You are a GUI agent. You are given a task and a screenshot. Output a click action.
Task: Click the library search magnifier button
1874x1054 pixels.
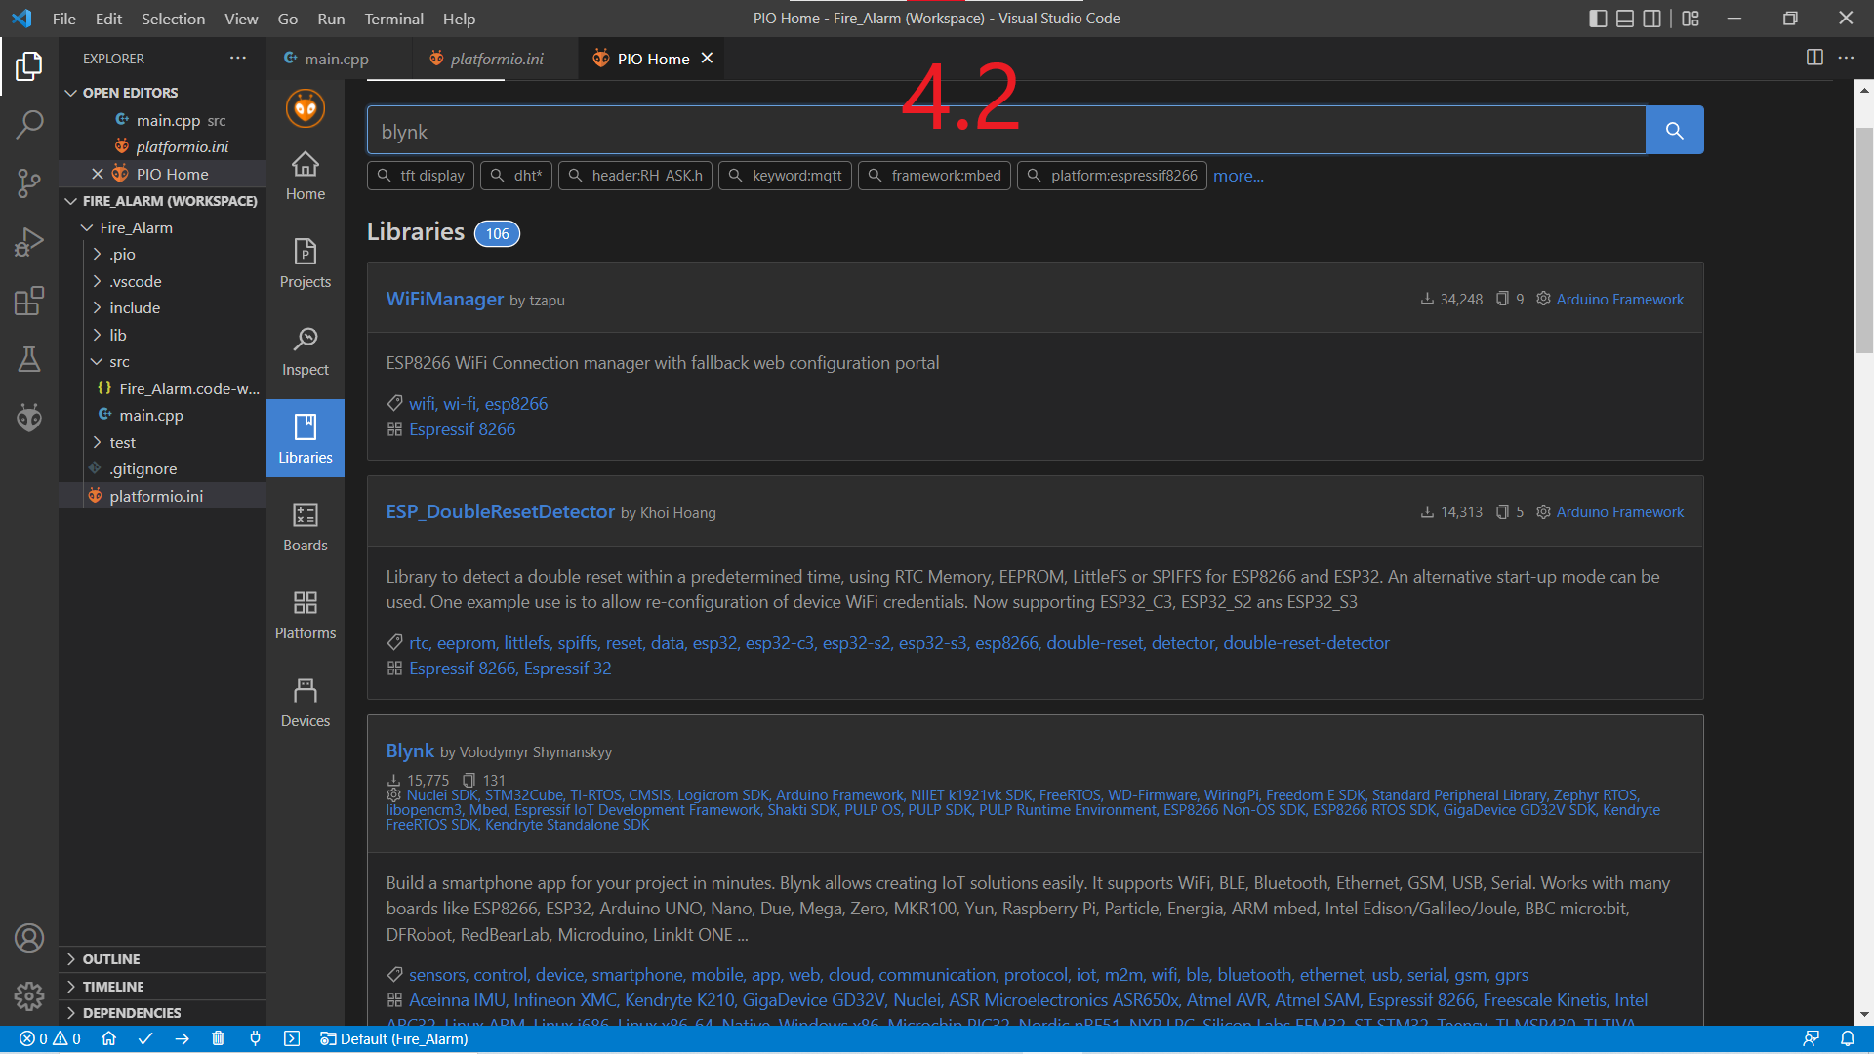click(x=1674, y=130)
